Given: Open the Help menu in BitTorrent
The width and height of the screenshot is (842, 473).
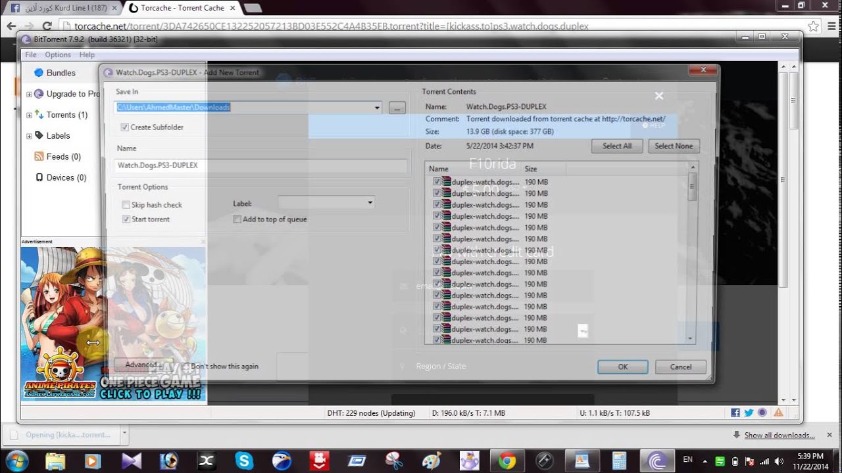Looking at the screenshot, I should 87,55.
